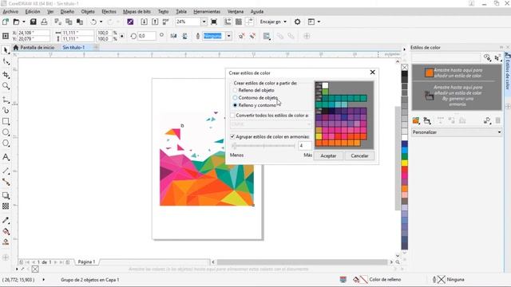Click new color style icon in docker
Image resolution: width=511 pixels, height=287 pixels.
pyautogui.click(x=416, y=120)
